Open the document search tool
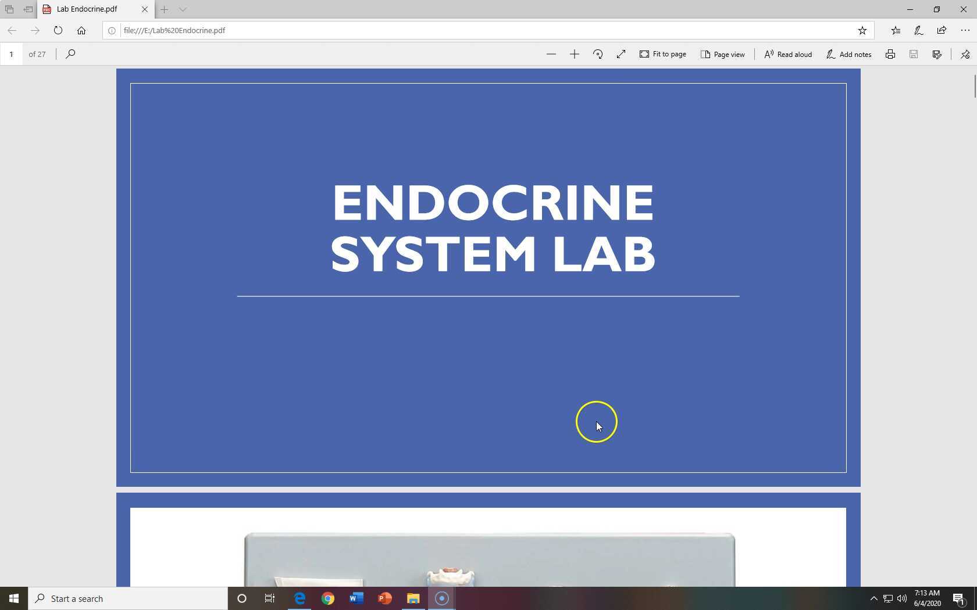The height and width of the screenshot is (610, 977). [70, 54]
